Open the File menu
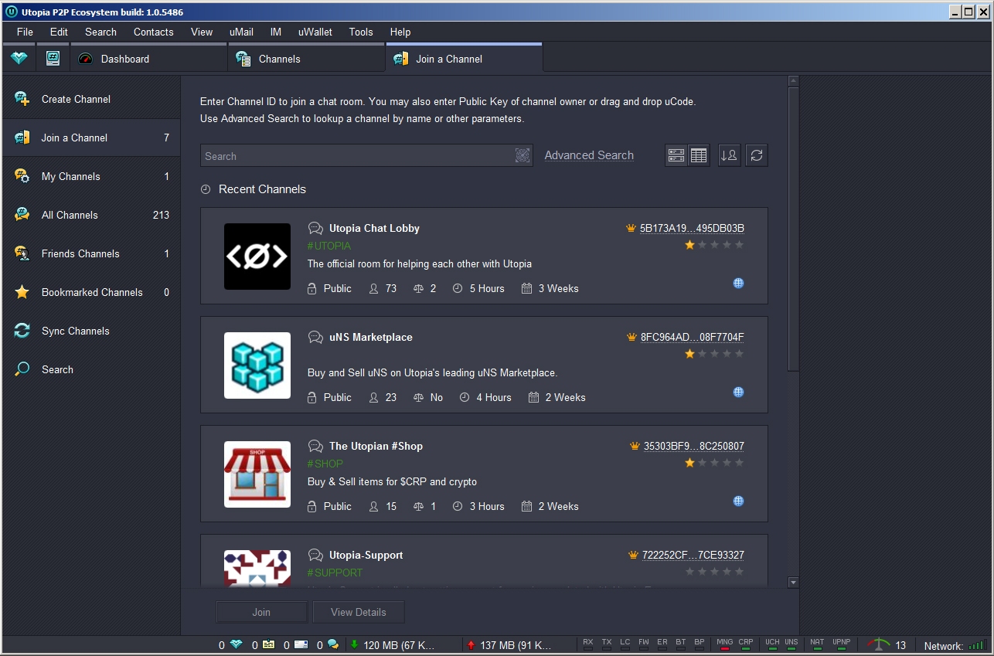 tap(25, 32)
